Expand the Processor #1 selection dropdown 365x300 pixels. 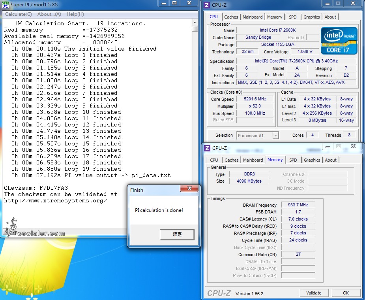pyautogui.click(x=275, y=136)
